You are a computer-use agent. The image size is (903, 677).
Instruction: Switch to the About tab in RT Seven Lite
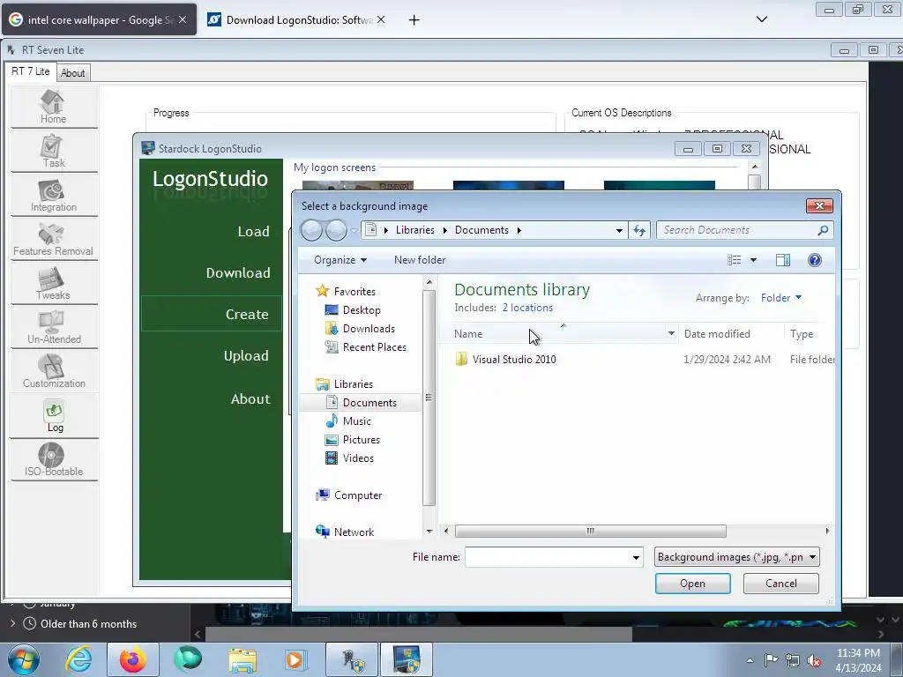click(72, 73)
